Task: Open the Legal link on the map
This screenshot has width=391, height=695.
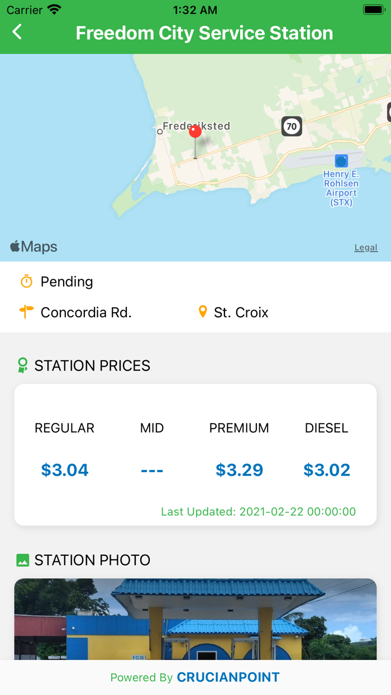Action: [x=366, y=247]
